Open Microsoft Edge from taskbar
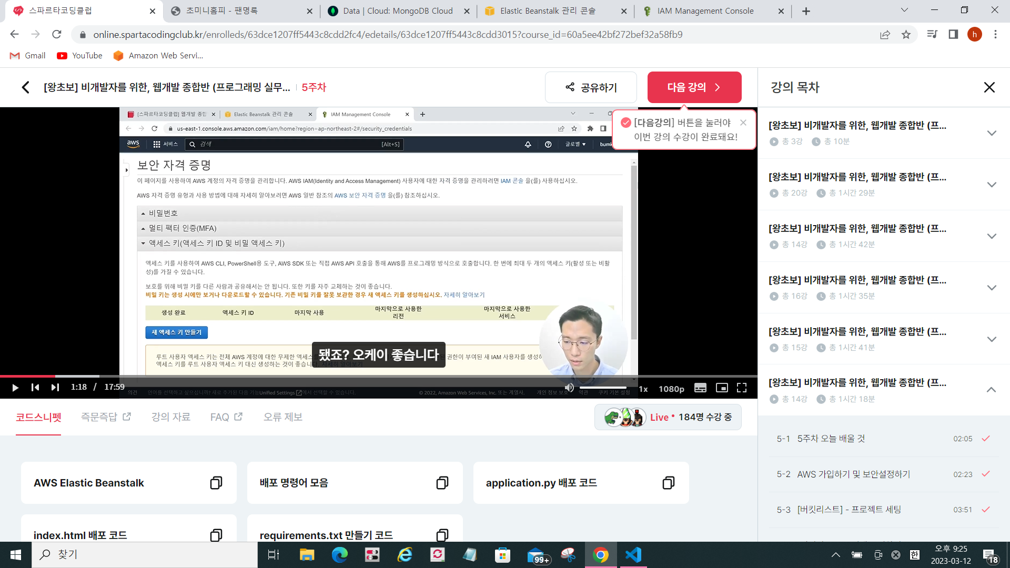Viewport: 1010px width, 568px height. (x=339, y=555)
